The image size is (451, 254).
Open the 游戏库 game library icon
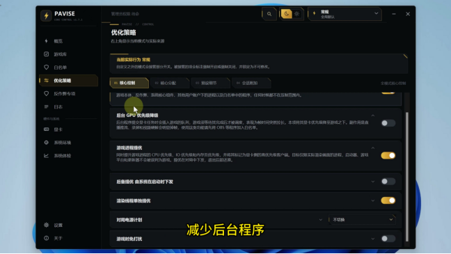47,54
